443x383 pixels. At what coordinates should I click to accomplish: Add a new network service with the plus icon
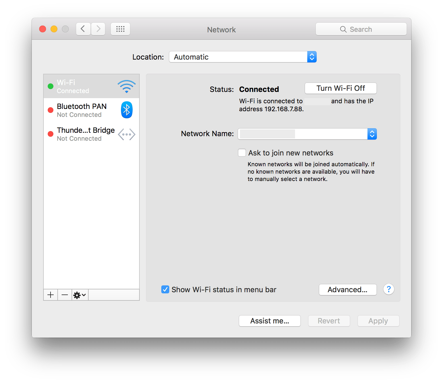50,295
